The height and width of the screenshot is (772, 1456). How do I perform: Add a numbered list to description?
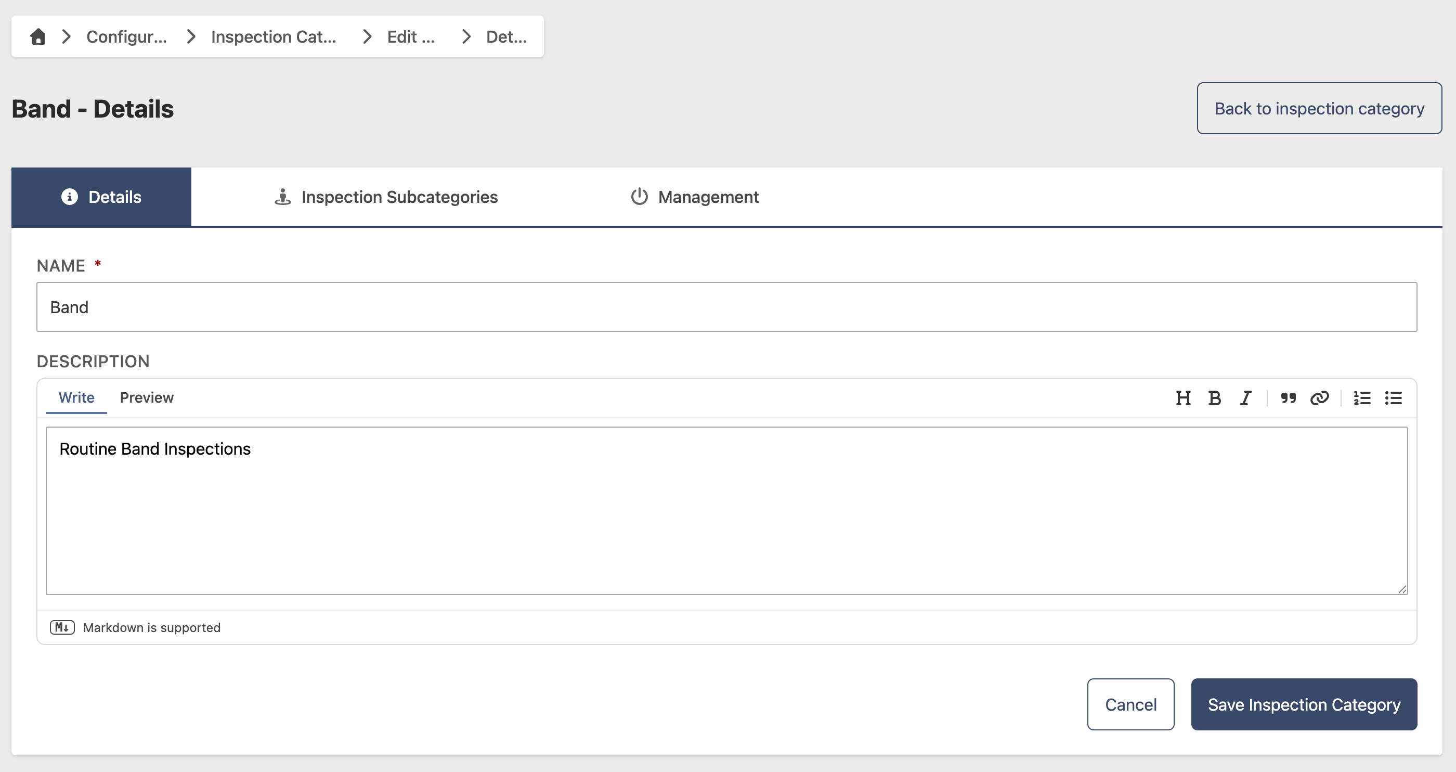(1362, 398)
